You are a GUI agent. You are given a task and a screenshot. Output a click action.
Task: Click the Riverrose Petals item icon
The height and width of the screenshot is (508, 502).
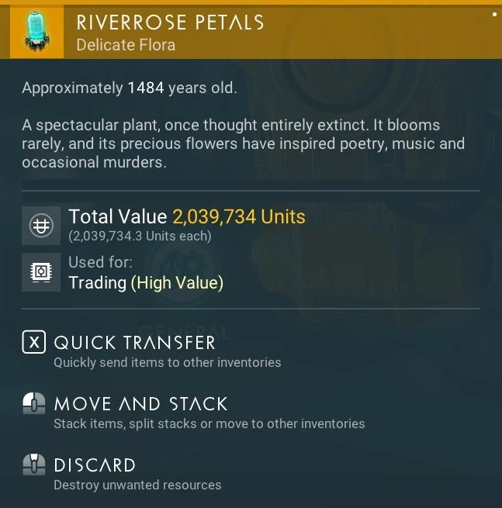pyautogui.click(x=36, y=31)
